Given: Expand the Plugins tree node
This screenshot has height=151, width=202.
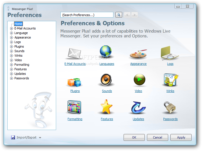Looking at the screenshot, I should coord(12,46).
